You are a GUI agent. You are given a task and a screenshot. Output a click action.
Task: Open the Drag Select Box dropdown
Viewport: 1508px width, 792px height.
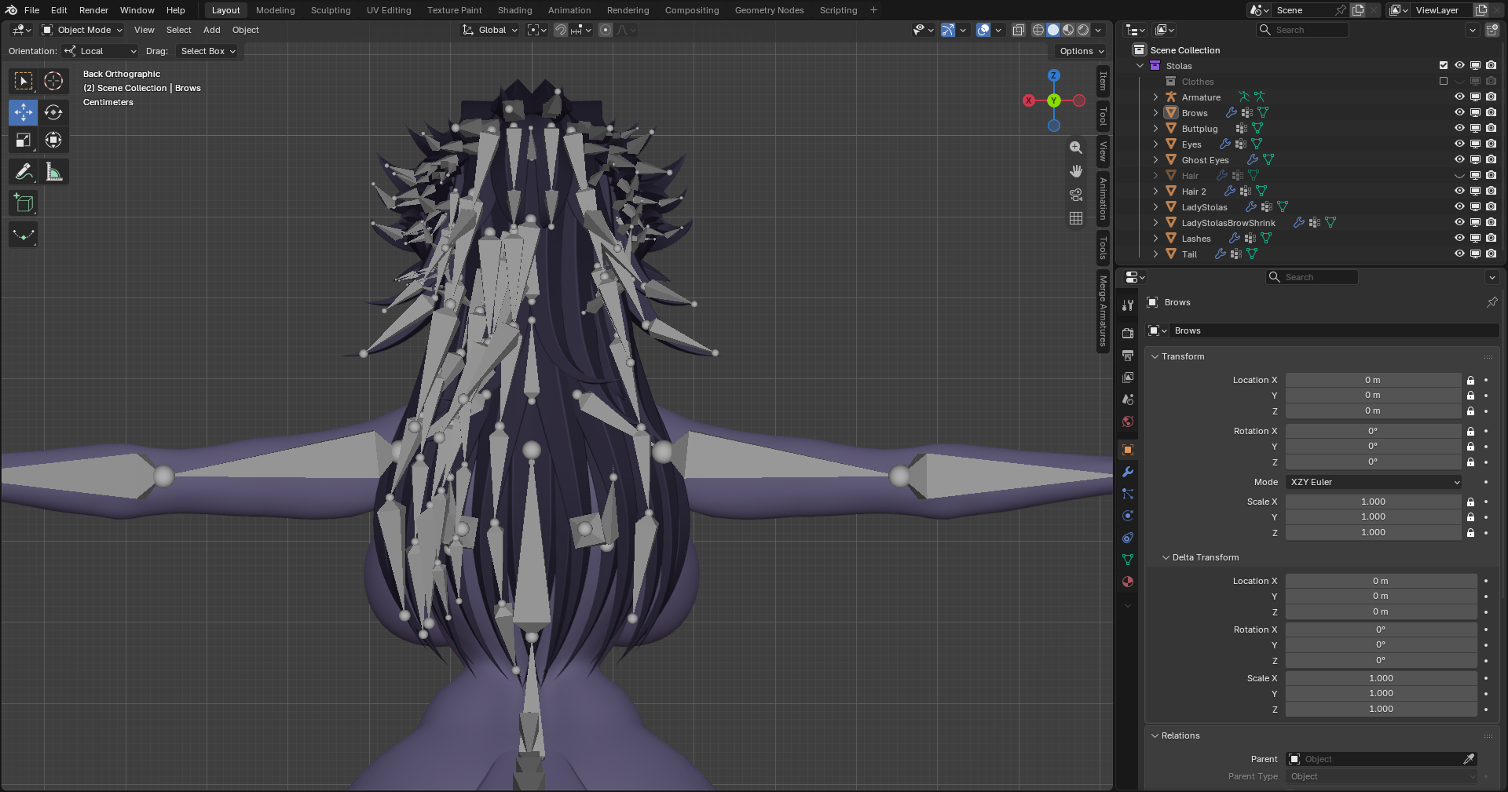[208, 51]
